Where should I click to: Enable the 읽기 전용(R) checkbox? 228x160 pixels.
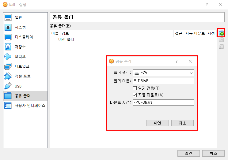point(135,88)
